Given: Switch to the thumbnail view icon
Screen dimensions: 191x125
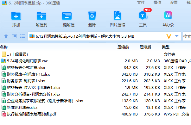Looking at the screenshot, I should click(14, 36).
